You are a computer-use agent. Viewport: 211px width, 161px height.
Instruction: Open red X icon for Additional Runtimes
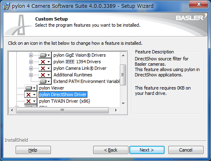click(x=45, y=75)
